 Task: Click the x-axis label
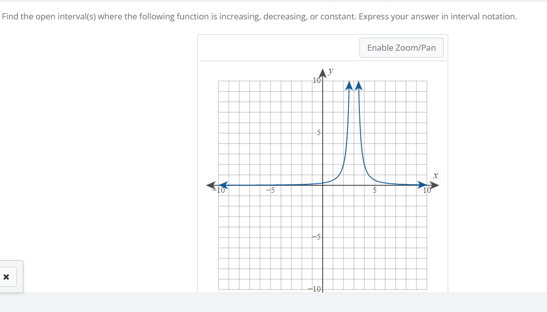(435, 175)
